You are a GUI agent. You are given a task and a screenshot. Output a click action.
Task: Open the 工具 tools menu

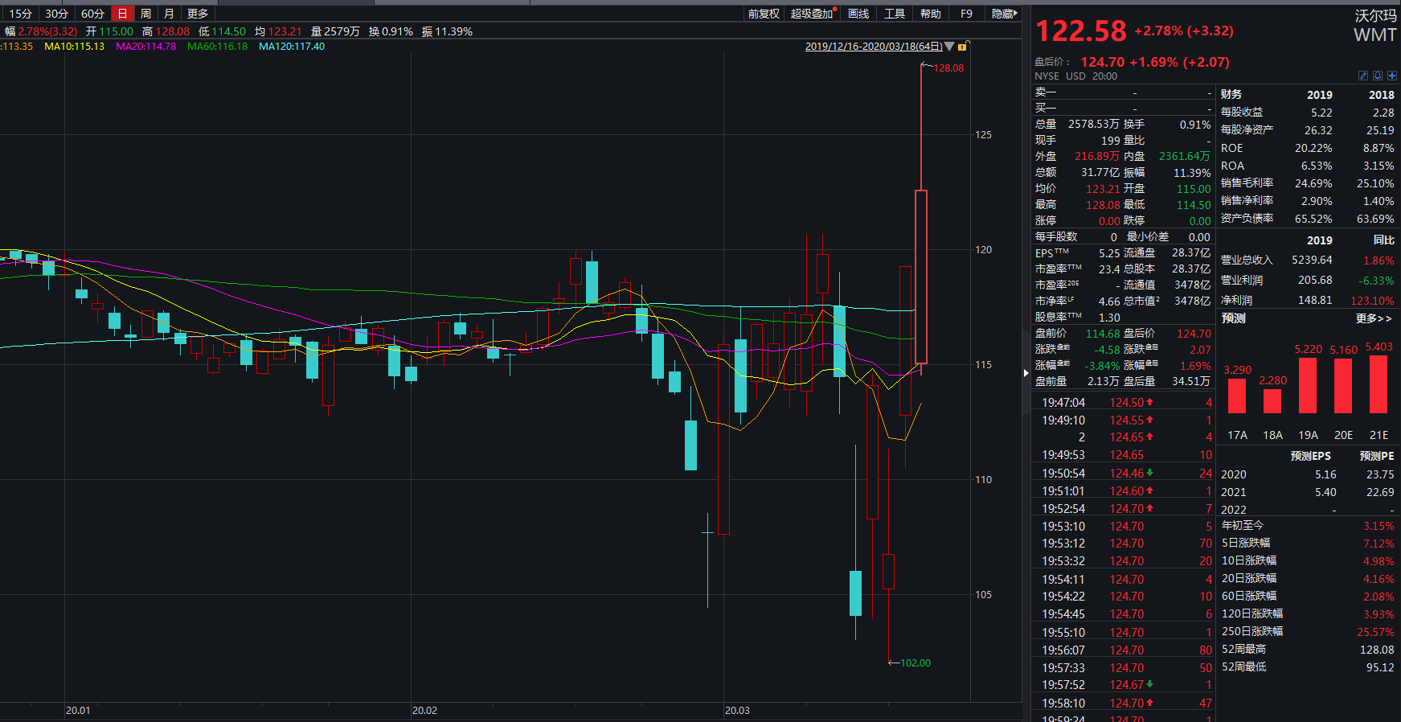[895, 14]
